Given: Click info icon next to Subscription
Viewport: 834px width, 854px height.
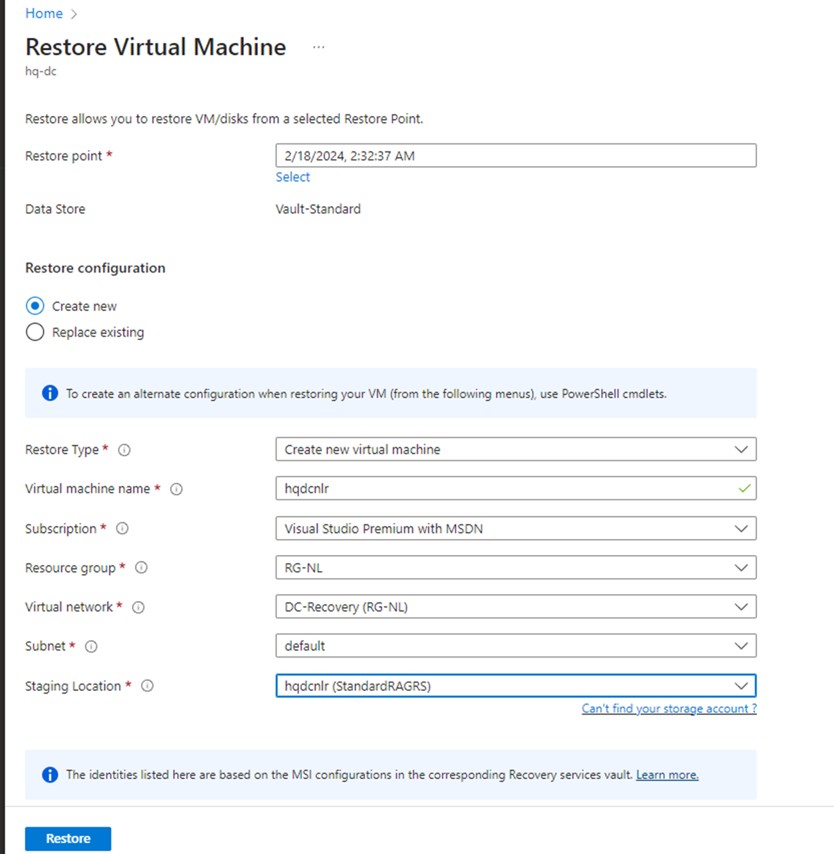Looking at the screenshot, I should click(x=122, y=528).
